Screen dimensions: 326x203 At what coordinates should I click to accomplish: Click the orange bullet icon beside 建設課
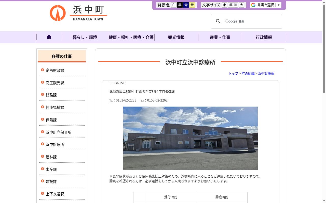coord(43,181)
